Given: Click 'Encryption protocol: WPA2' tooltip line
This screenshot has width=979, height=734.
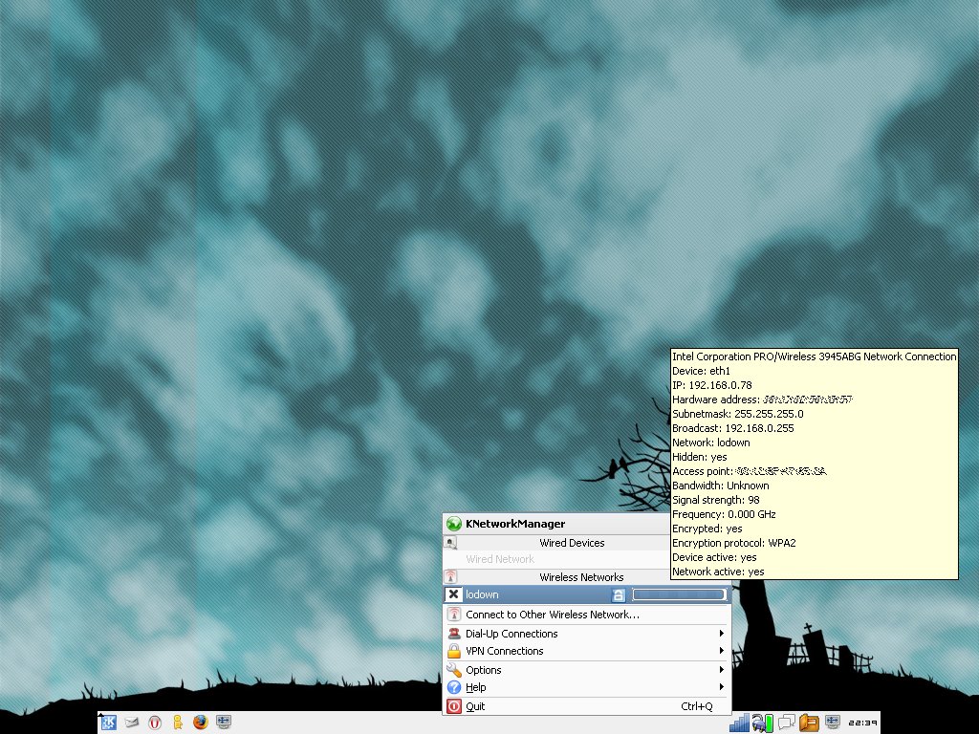Looking at the screenshot, I should pyautogui.click(x=733, y=543).
